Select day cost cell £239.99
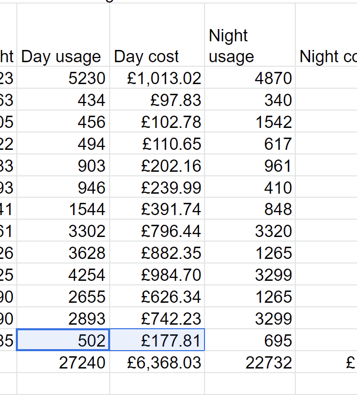The width and height of the screenshot is (357, 395). point(157,188)
